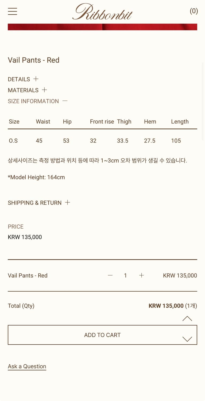Open the hamburger menu
This screenshot has width=205, height=401.
(x=12, y=11)
